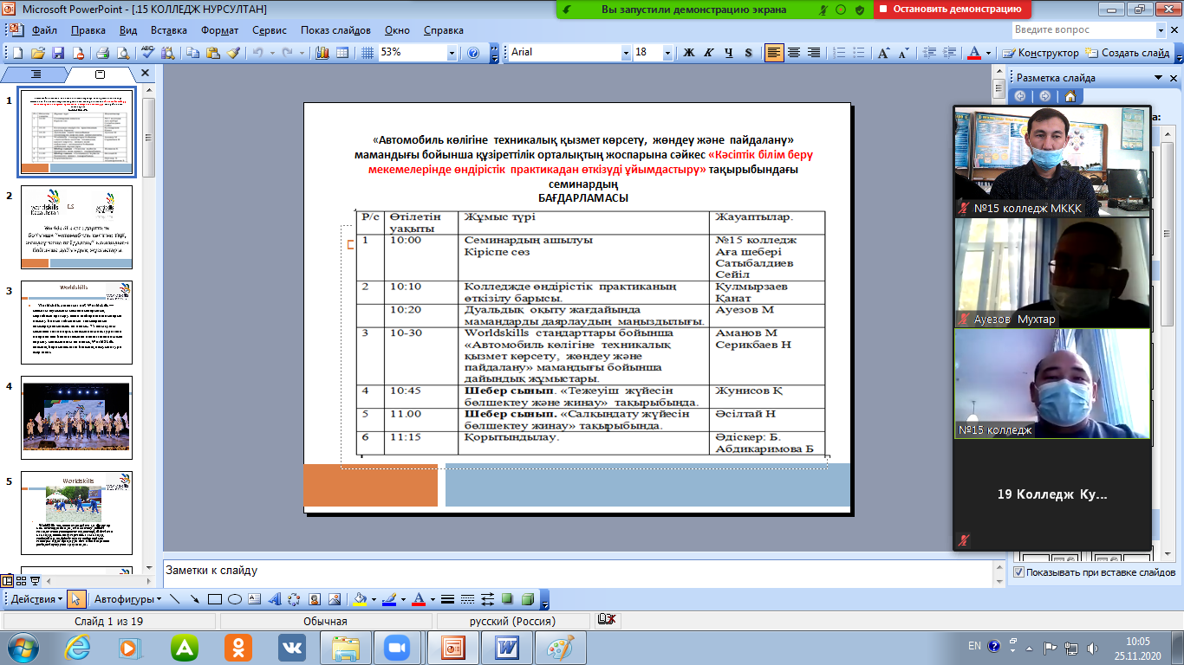The width and height of the screenshot is (1184, 665).
Task: Click the Остановить демонстрацию button
Action: coord(952,10)
